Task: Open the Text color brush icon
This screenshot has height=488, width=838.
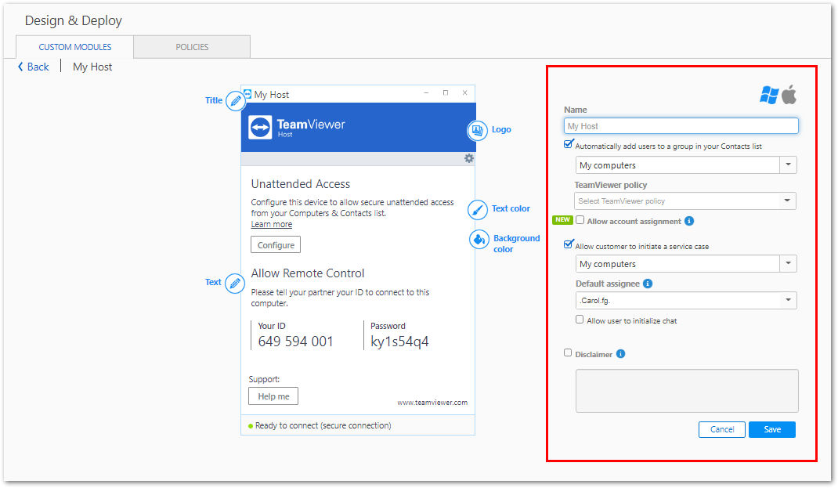Action: pos(477,209)
